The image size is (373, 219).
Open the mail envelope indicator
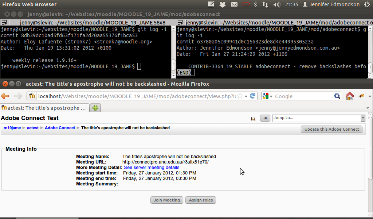coord(234,4)
